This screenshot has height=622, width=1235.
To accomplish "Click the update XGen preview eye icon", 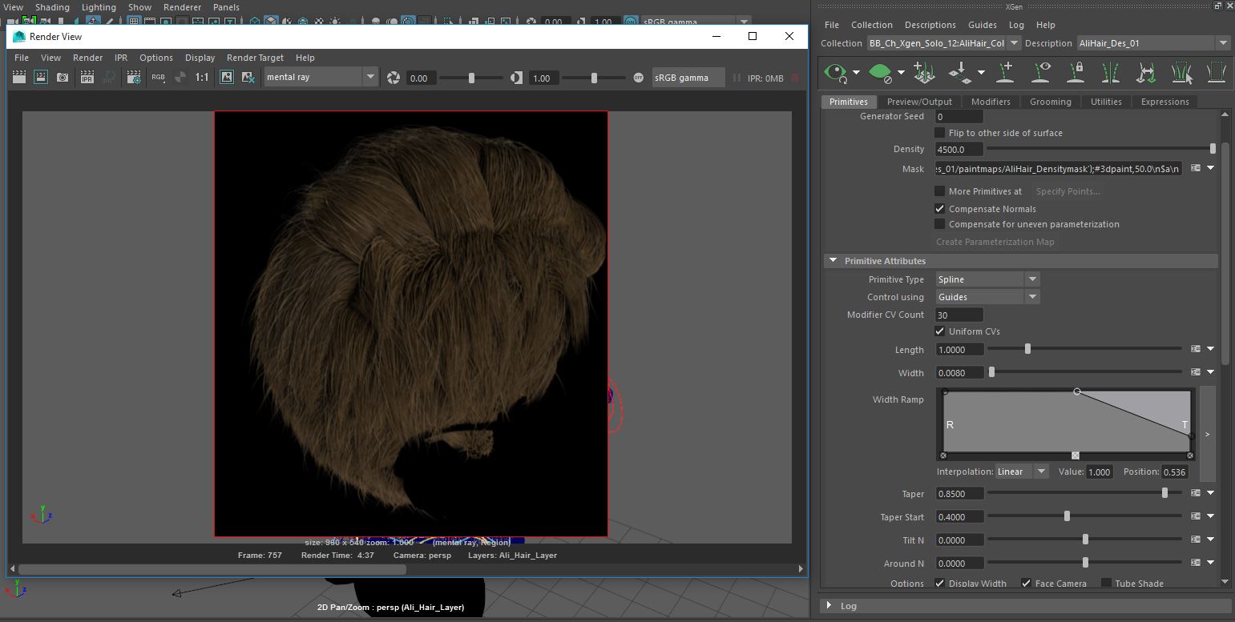I will pyautogui.click(x=835, y=72).
